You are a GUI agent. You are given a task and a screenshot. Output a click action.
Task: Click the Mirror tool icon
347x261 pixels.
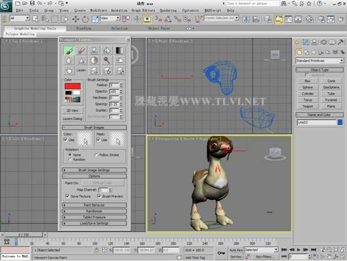point(246,19)
